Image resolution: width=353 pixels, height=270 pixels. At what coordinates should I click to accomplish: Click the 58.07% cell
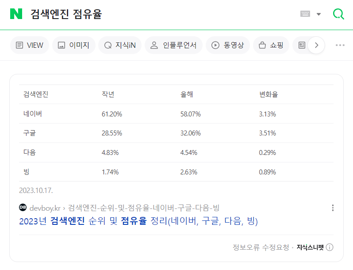[191, 114]
